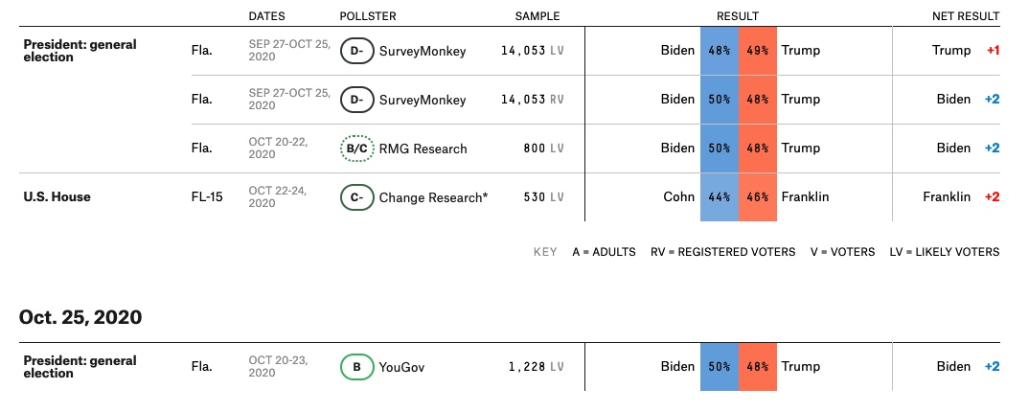This screenshot has height=412, width=1029.
Task: Click the NET RESULT column header
Action: 966,15
